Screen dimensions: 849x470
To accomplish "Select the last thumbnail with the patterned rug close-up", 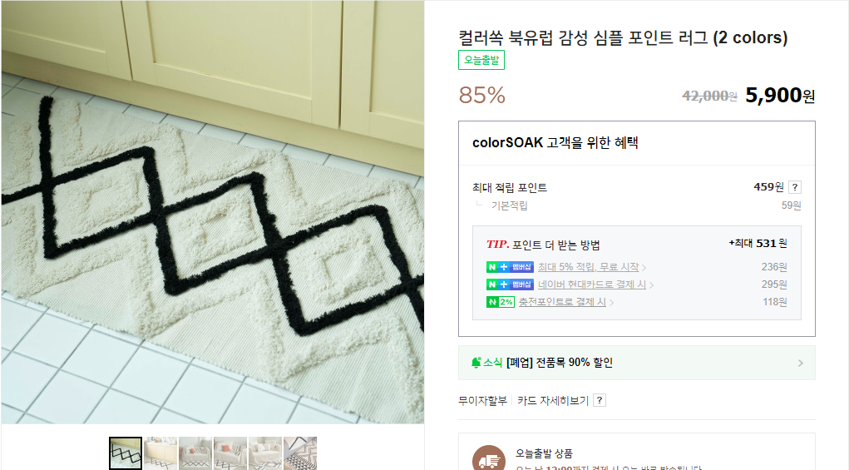I will pos(300,453).
